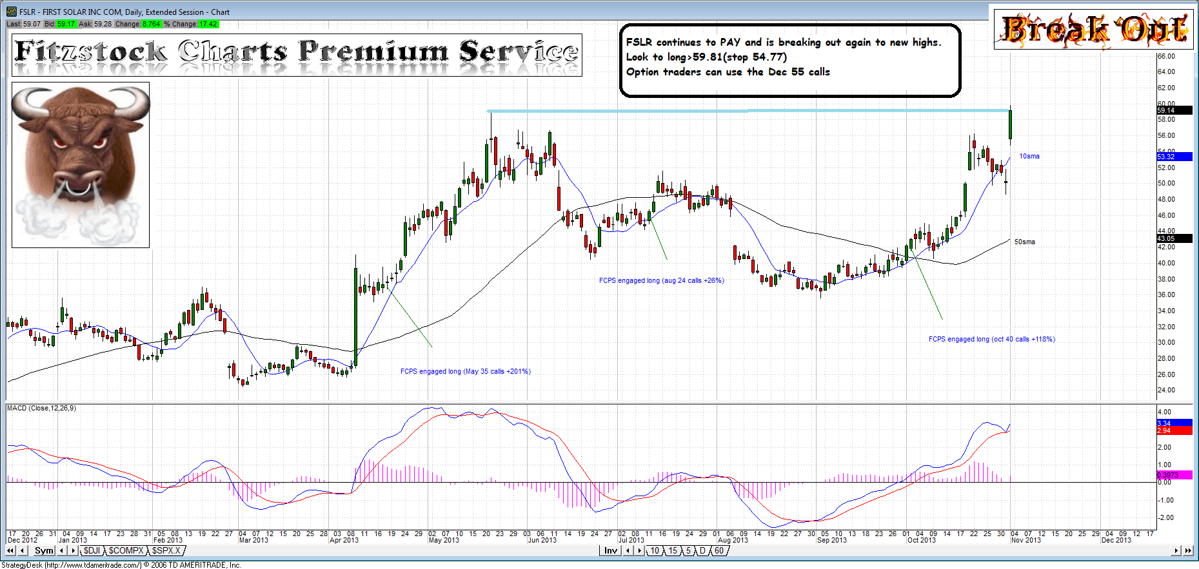Click the light blue horizontal resistance line
1199x569 pixels.
(748, 111)
